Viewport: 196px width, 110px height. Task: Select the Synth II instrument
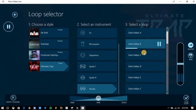pyautogui.click(x=97, y=78)
